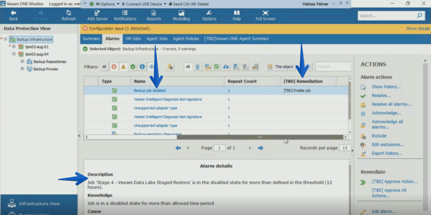Open the Agent Policies tab

(186, 39)
